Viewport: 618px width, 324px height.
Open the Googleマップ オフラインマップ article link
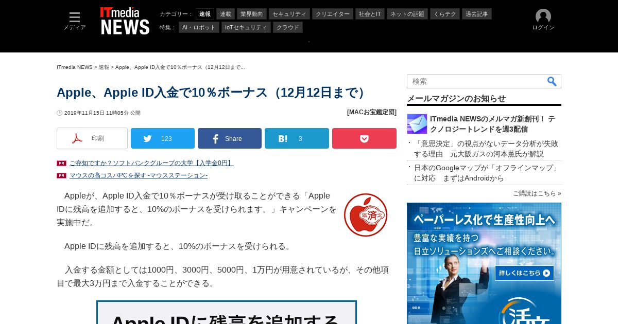coord(486,173)
